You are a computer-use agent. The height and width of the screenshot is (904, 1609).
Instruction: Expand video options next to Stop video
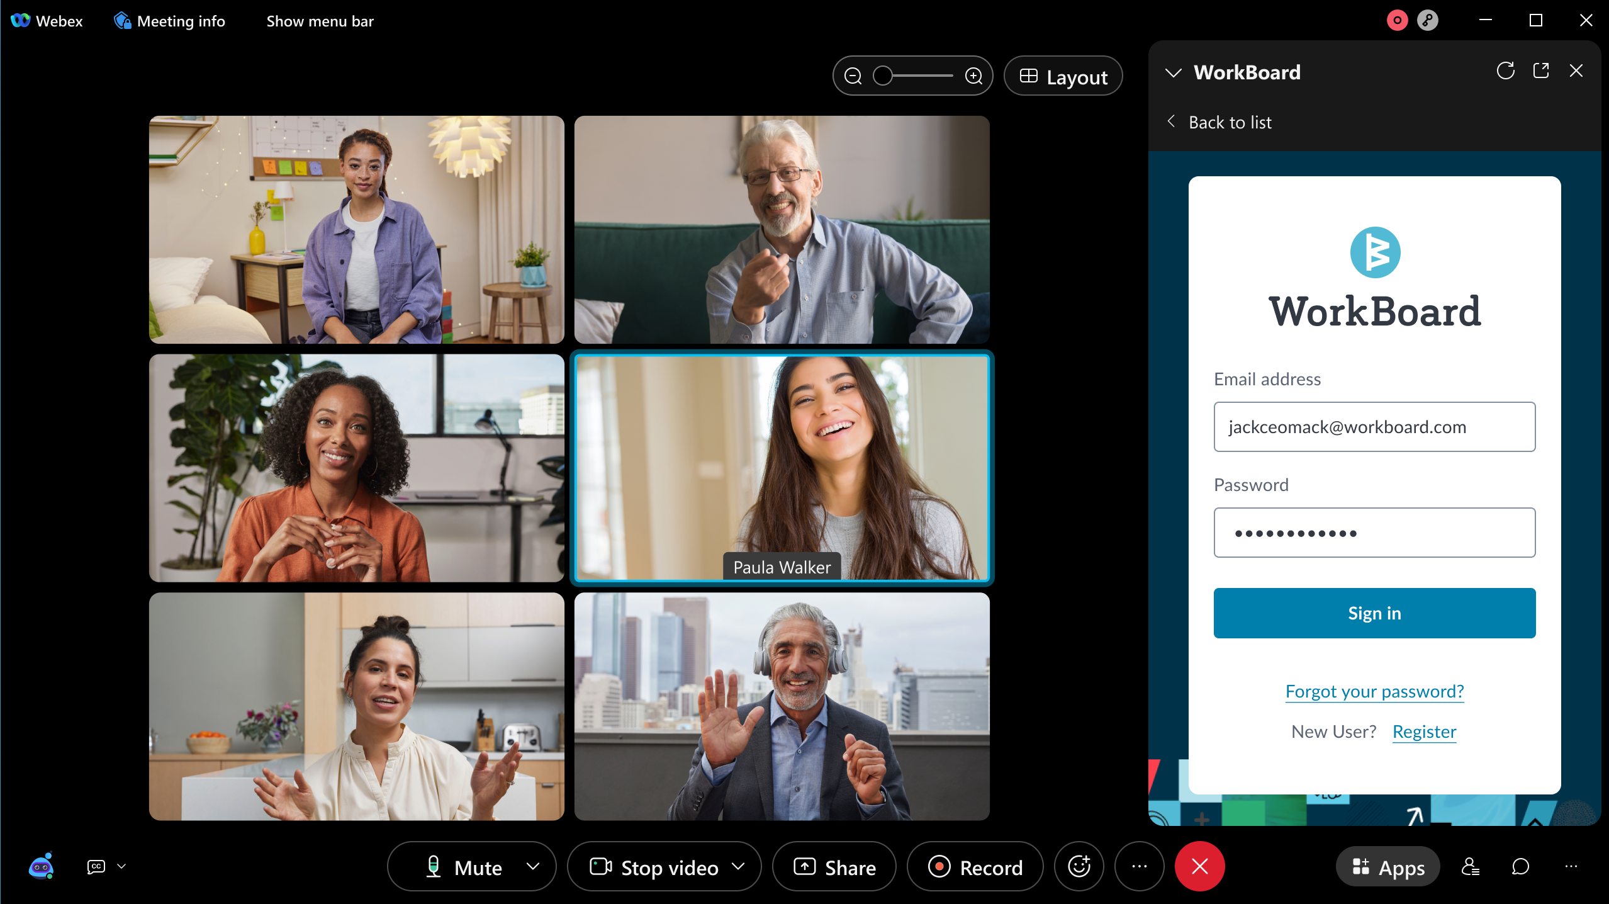(x=739, y=866)
